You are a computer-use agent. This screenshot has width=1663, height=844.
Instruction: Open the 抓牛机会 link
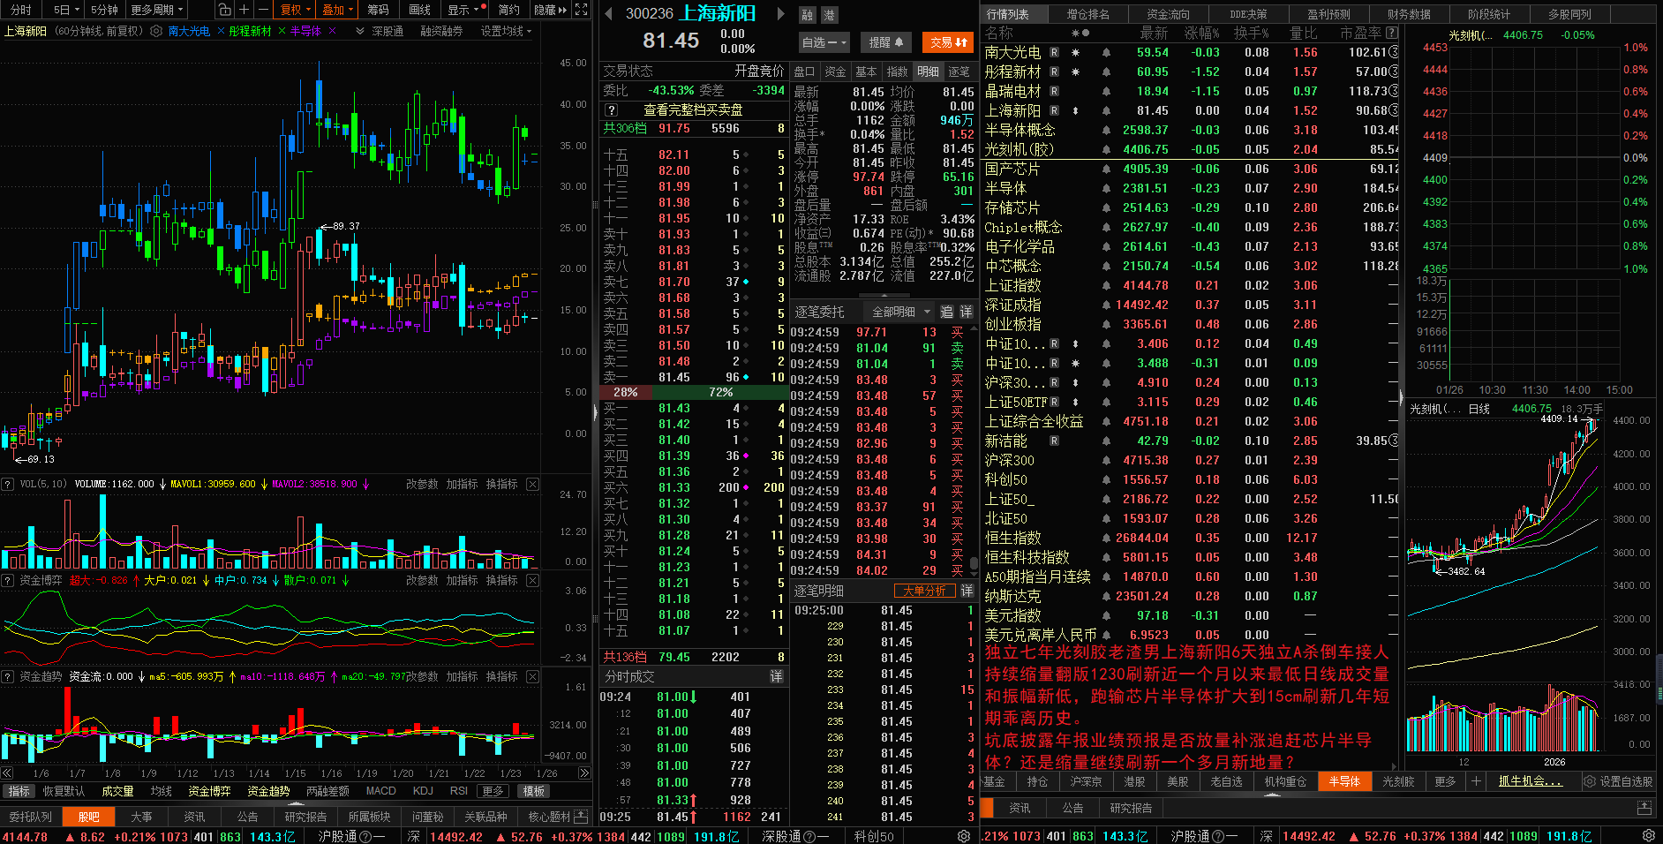tap(1530, 781)
